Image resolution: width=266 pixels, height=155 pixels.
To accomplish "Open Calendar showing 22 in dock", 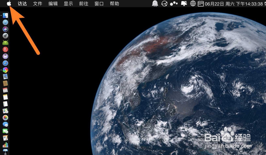I will point(5,90).
